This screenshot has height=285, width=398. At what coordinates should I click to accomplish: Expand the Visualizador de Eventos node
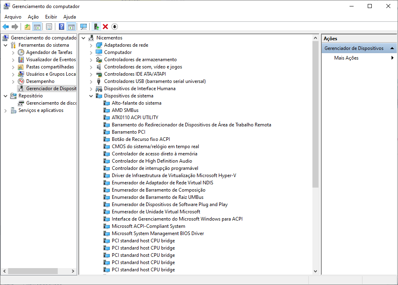click(x=13, y=60)
